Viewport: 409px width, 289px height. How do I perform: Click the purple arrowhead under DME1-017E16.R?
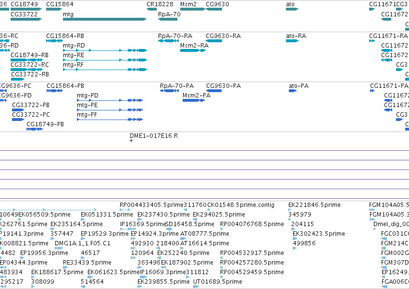tap(131, 141)
